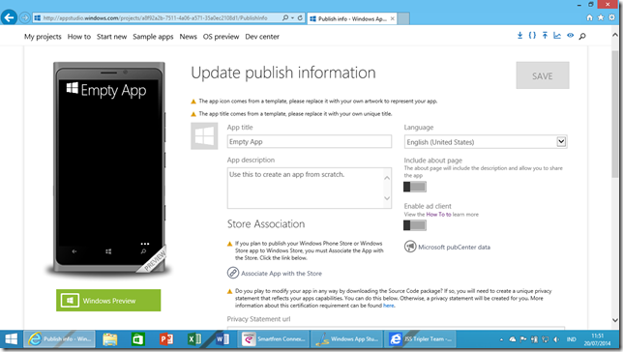Click the App description scroll down arrow

387,198
